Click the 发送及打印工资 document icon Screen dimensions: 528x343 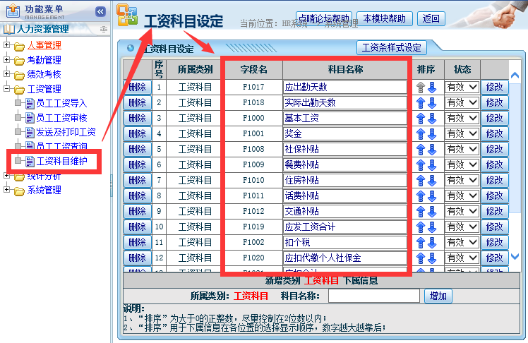[30, 132]
